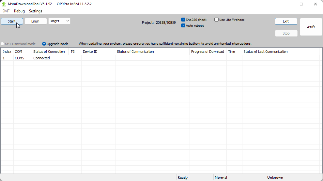The height and width of the screenshot is (181, 323).
Task: Click the Status of Connection column header
Action: click(49, 52)
